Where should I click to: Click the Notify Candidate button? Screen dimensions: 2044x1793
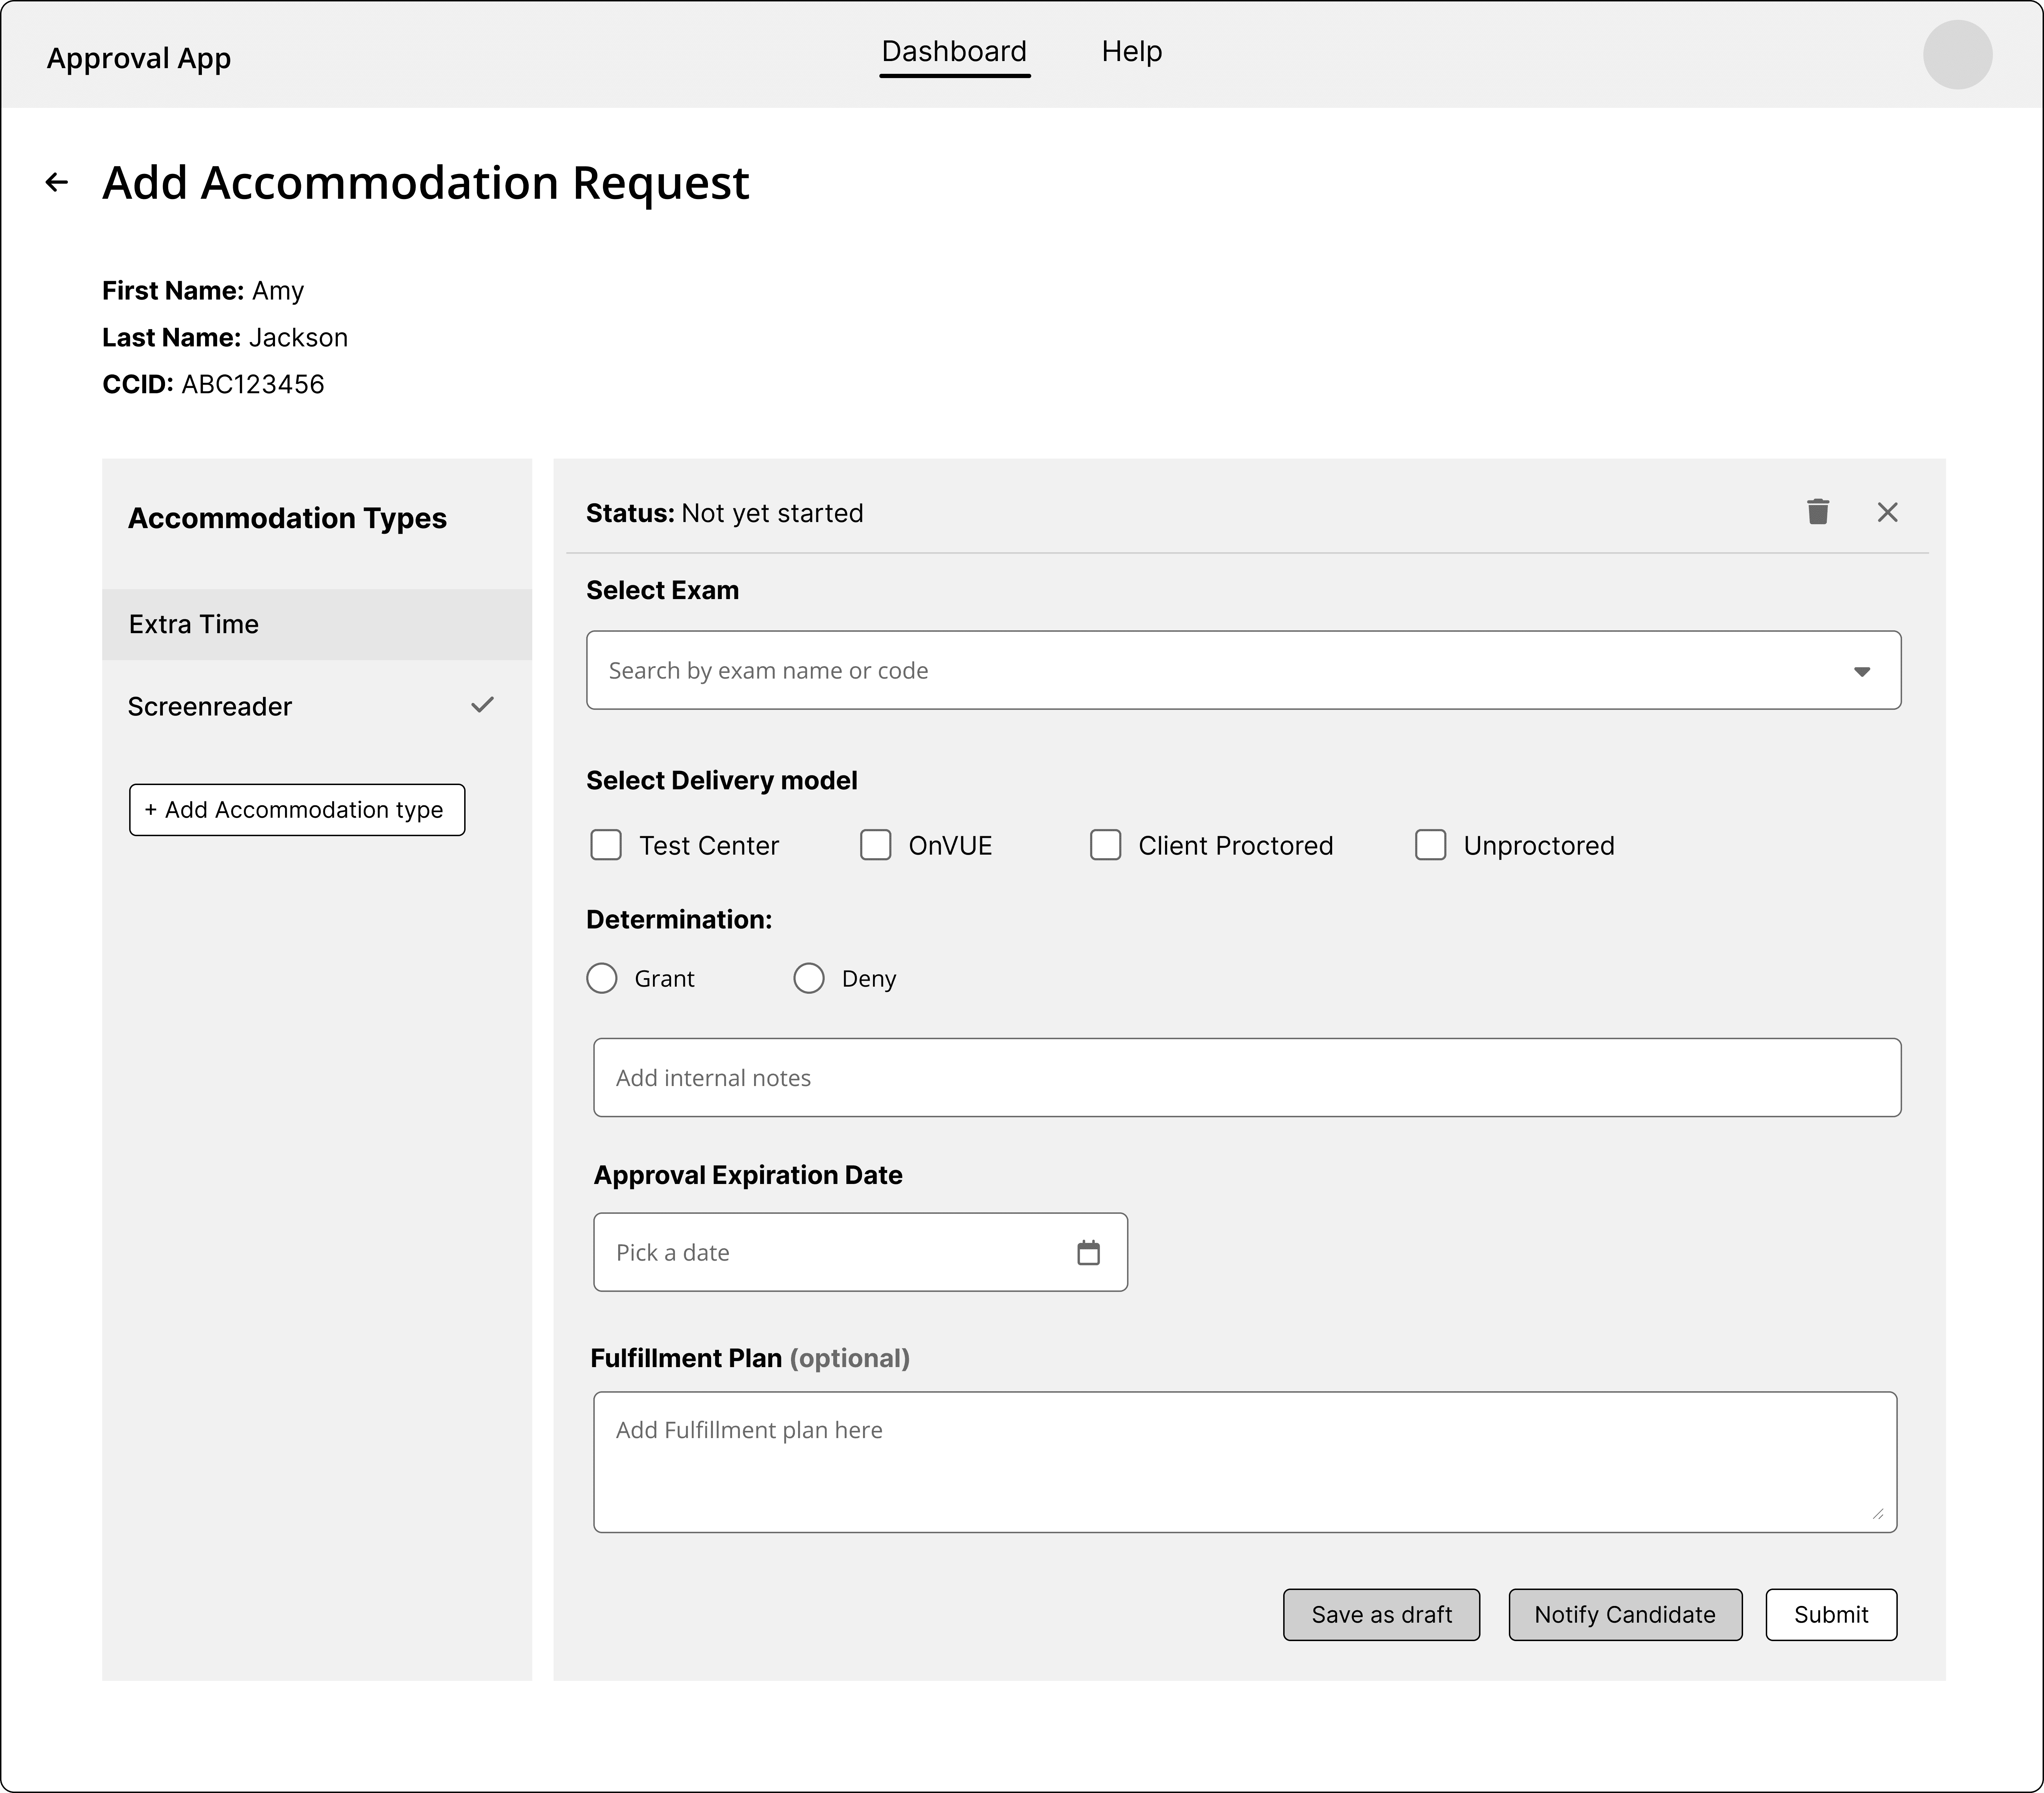click(x=1624, y=1614)
